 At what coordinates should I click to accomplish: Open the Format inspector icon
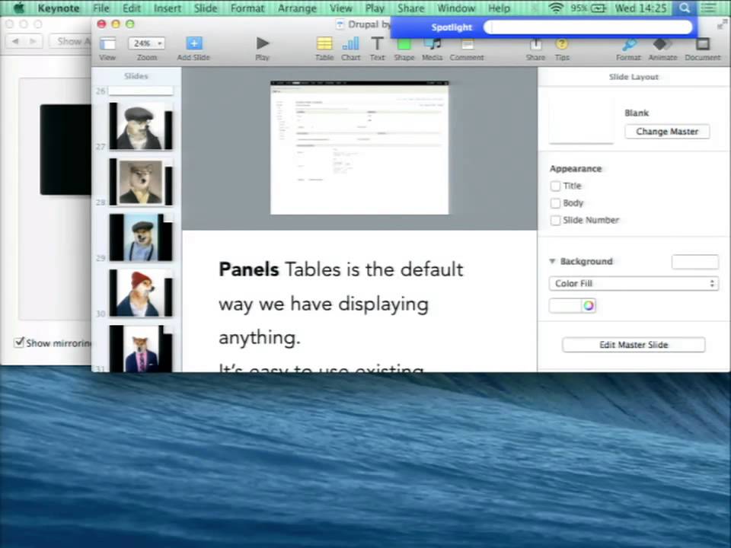(x=628, y=43)
